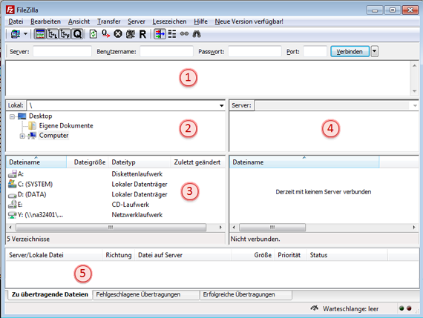The width and height of the screenshot is (423, 318).
Task: Focus the Port input field
Action: pos(315,51)
